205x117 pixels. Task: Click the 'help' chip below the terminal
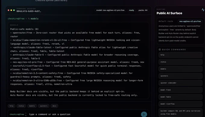[x=11, y=106]
